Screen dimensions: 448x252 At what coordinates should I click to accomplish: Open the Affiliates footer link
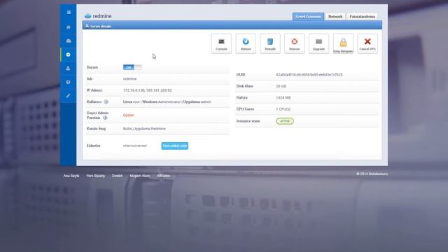click(163, 176)
